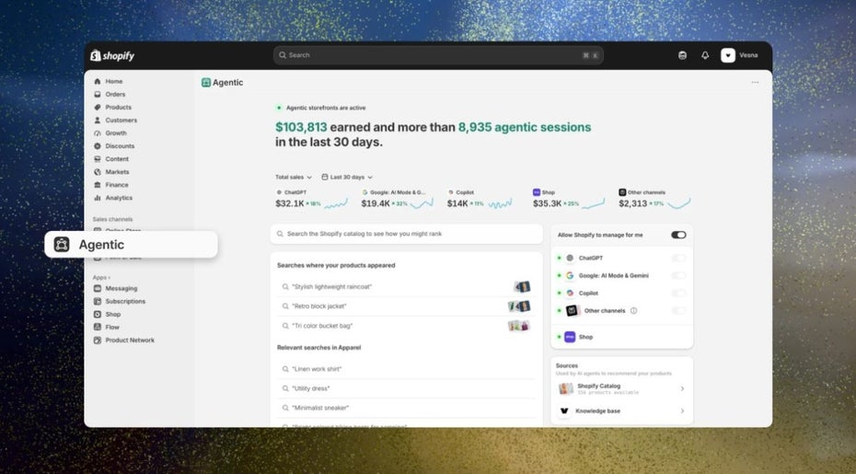Click the raincoat product thumbnail
The width and height of the screenshot is (856, 474).
(x=523, y=286)
